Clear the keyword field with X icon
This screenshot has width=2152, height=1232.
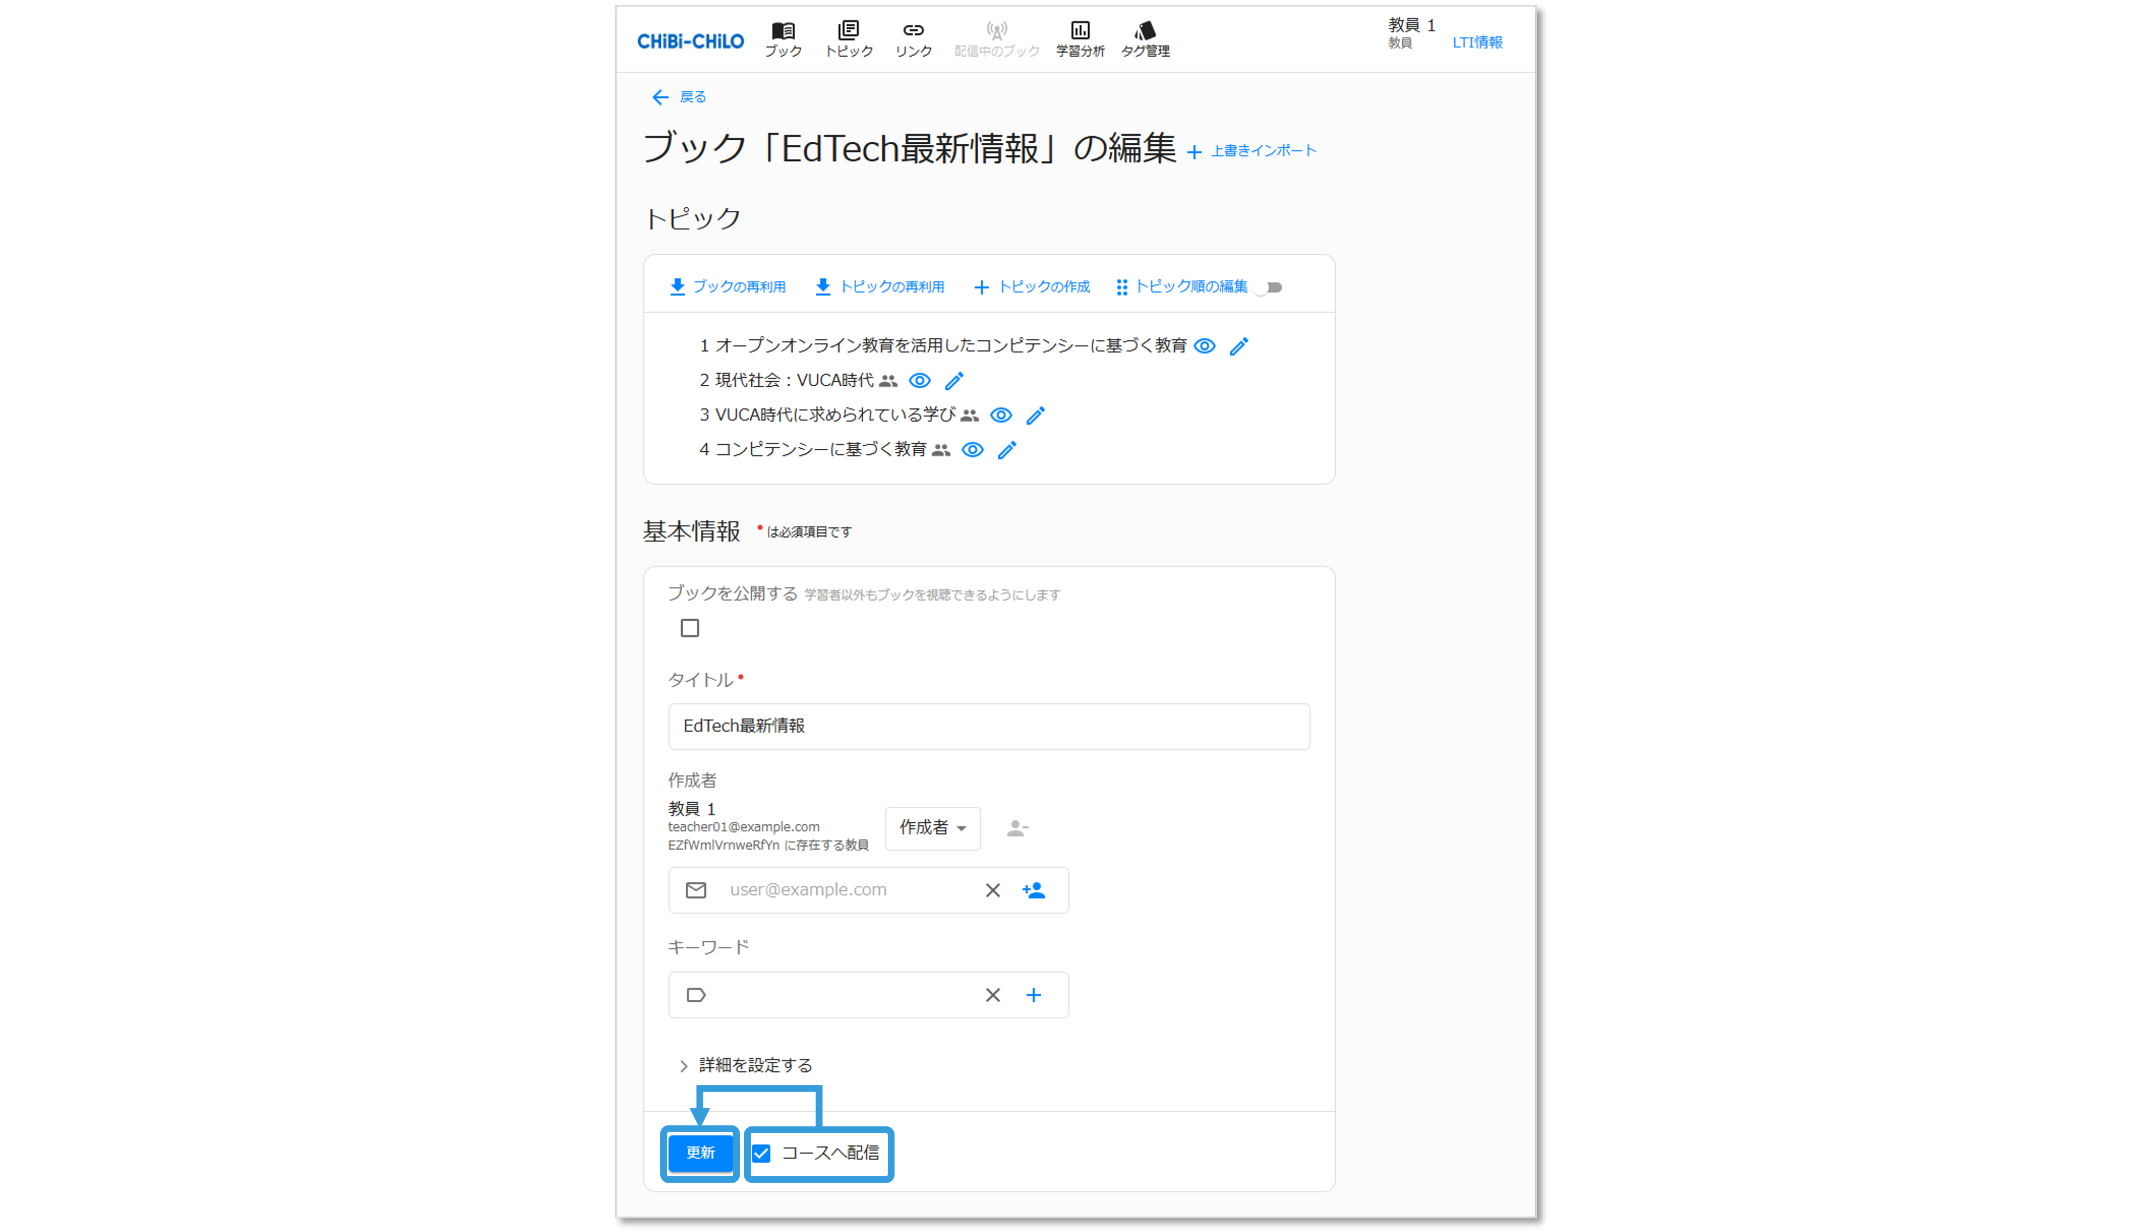(x=993, y=995)
